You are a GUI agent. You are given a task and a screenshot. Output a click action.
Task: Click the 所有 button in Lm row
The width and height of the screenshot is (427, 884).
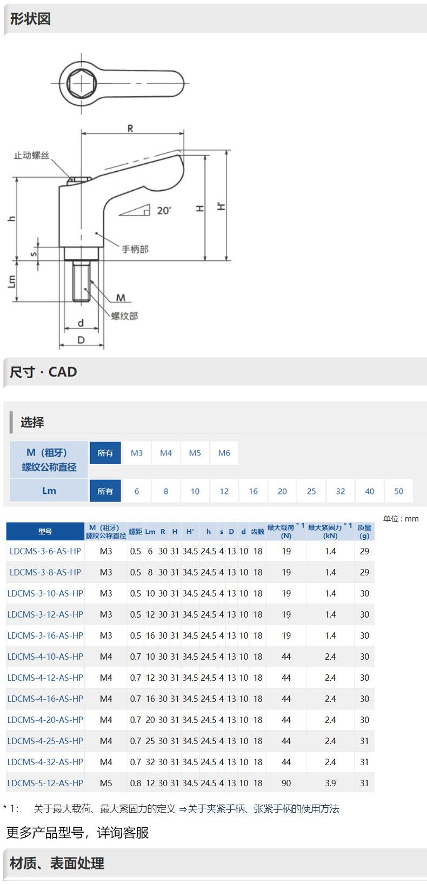click(x=105, y=491)
